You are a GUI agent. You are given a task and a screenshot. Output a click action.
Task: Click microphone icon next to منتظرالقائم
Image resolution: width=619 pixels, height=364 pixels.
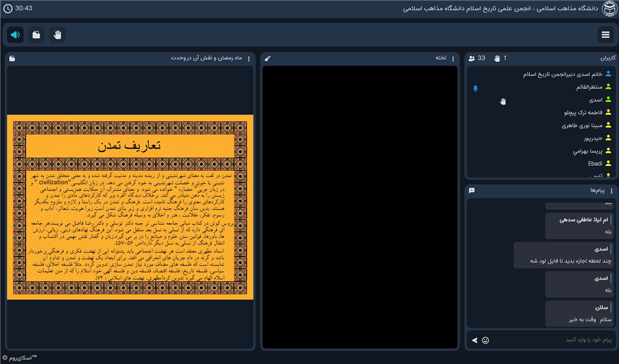click(x=476, y=89)
